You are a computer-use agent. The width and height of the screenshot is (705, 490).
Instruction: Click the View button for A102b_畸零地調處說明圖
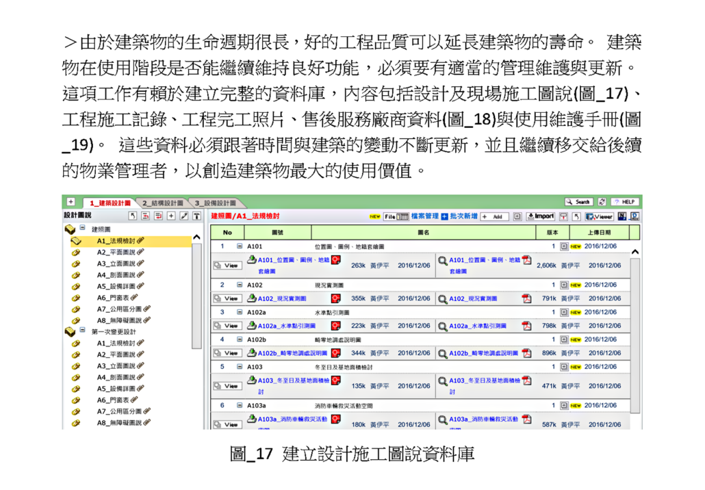coord(227,353)
